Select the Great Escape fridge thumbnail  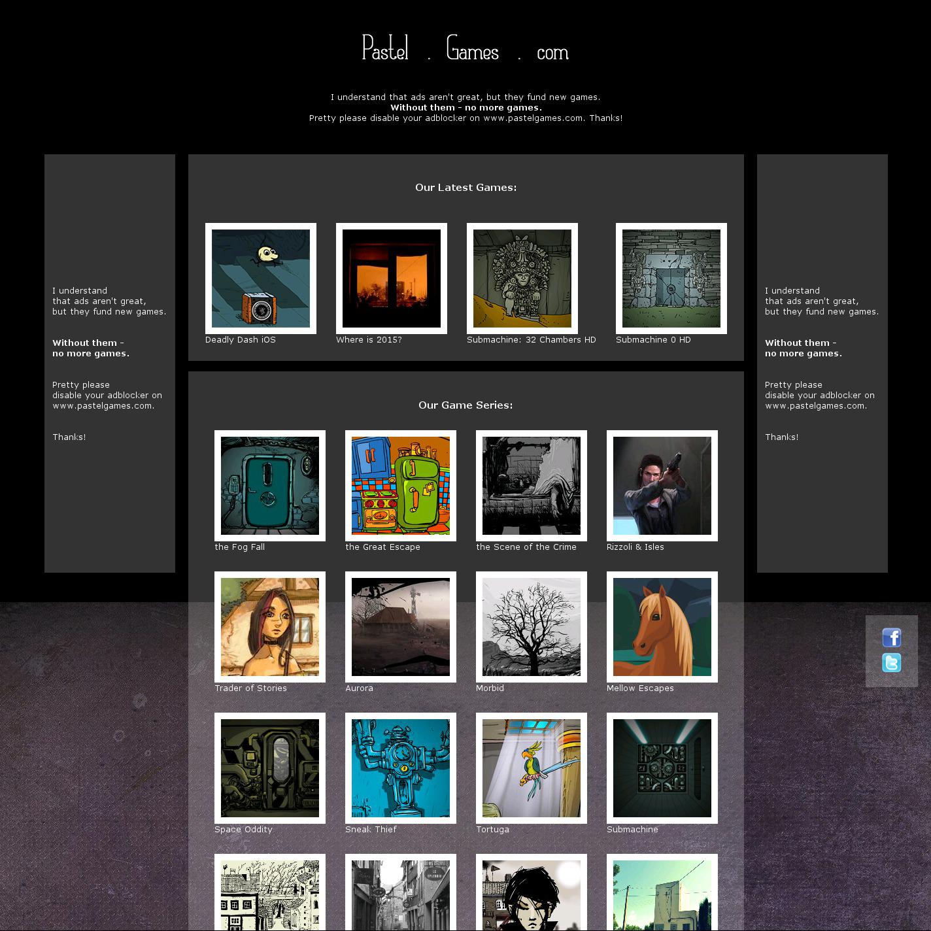coord(401,486)
